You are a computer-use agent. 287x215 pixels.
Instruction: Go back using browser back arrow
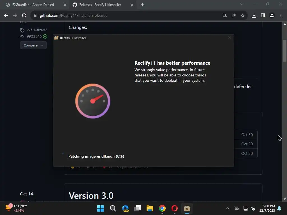click(6, 16)
